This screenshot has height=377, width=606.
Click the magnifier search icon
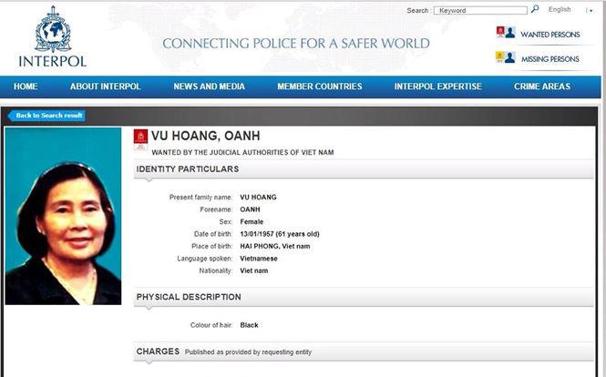535,9
